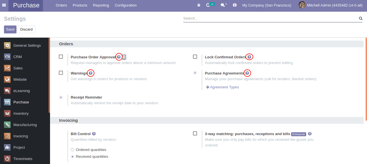The image size is (367, 164).
Task: Click Mitchell Admin avatar picture
Action: coord(302,5)
